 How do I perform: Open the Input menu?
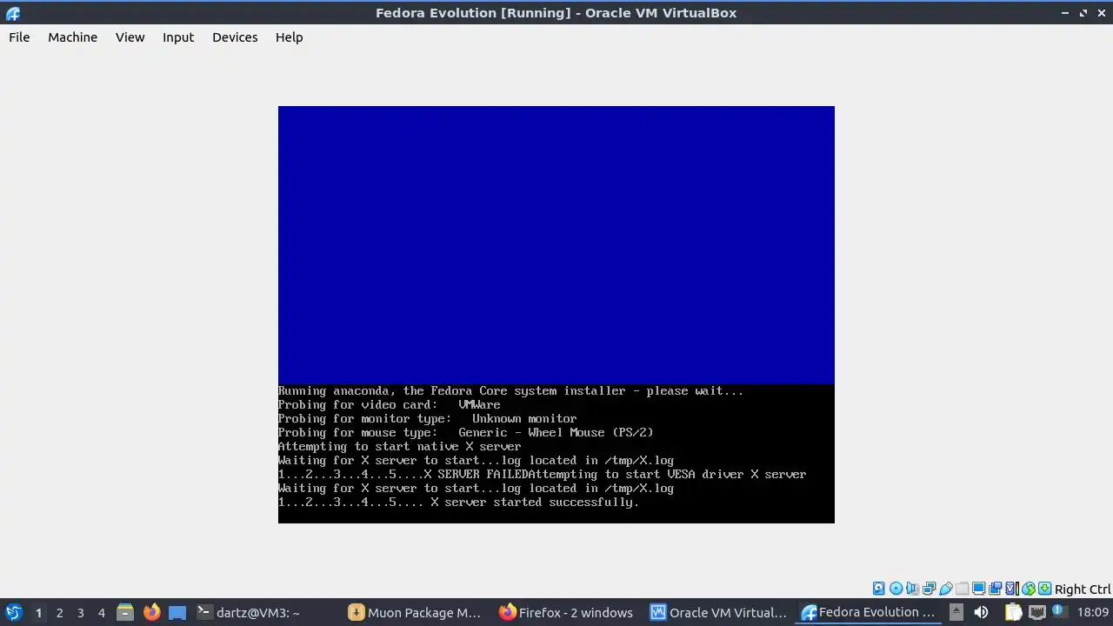pos(178,37)
